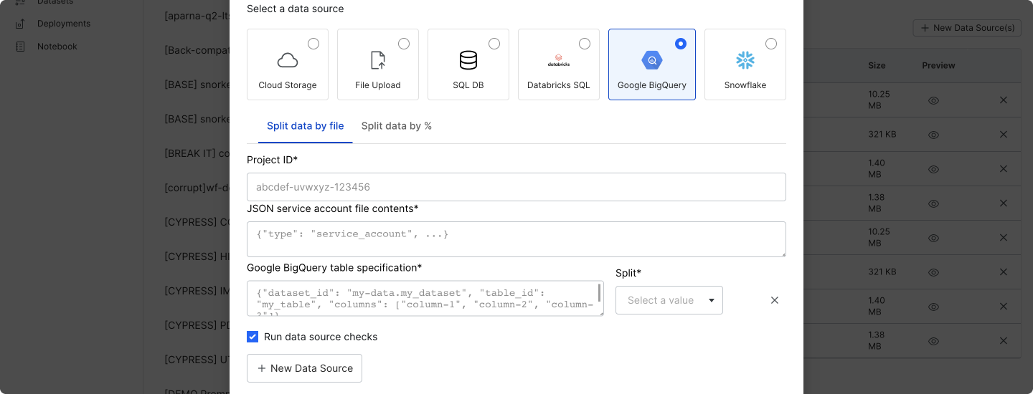
Task: Click New Data Source(s) button in background
Action: 967,28
